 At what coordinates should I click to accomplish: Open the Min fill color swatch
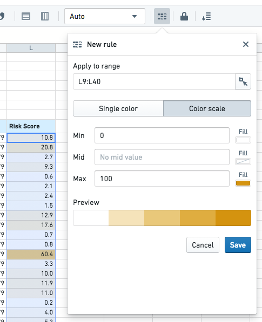[x=243, y=140]
